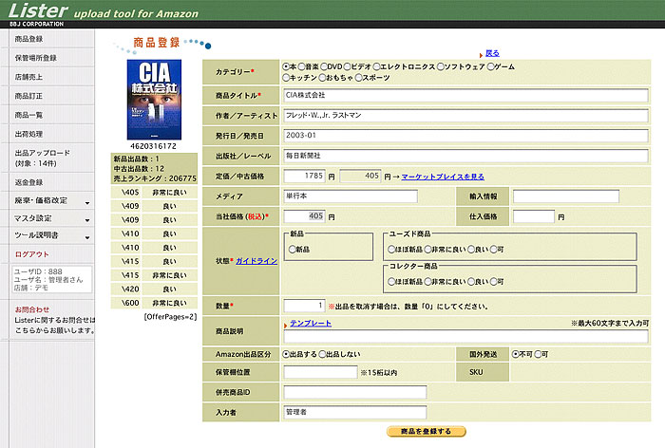Choose ほぼ新品 under ユーズド商品
Viewport: 665px width, 448px height.
click(391, 250)
